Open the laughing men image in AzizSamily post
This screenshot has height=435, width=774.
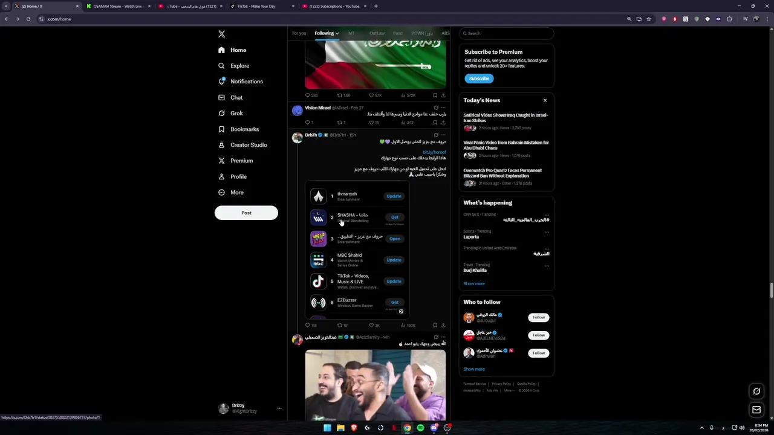(376, 385)
